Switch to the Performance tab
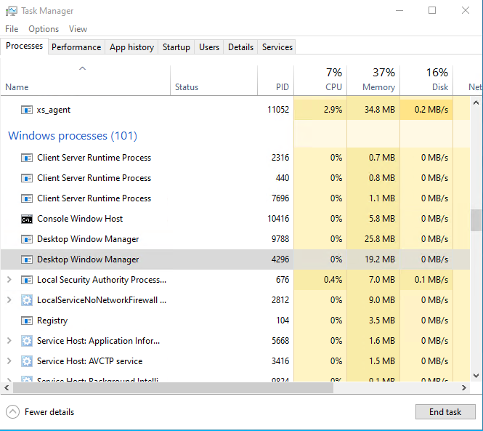 76,47
